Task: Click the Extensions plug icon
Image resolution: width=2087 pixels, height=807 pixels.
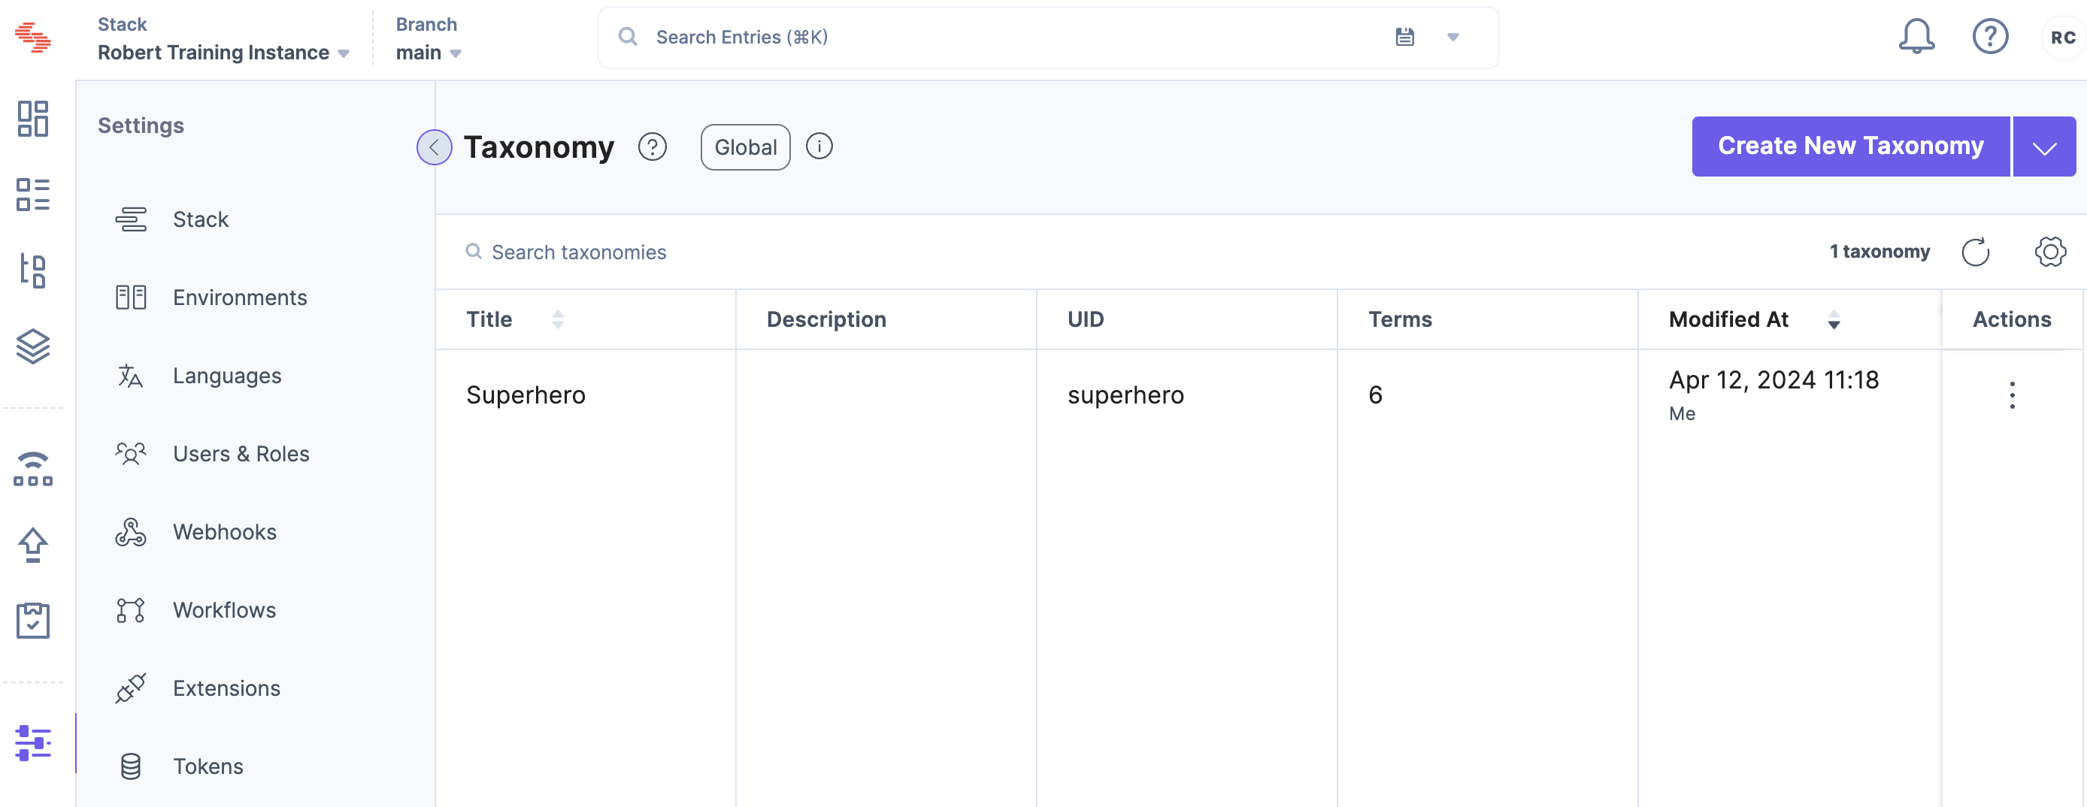Action: click(131, 688)
